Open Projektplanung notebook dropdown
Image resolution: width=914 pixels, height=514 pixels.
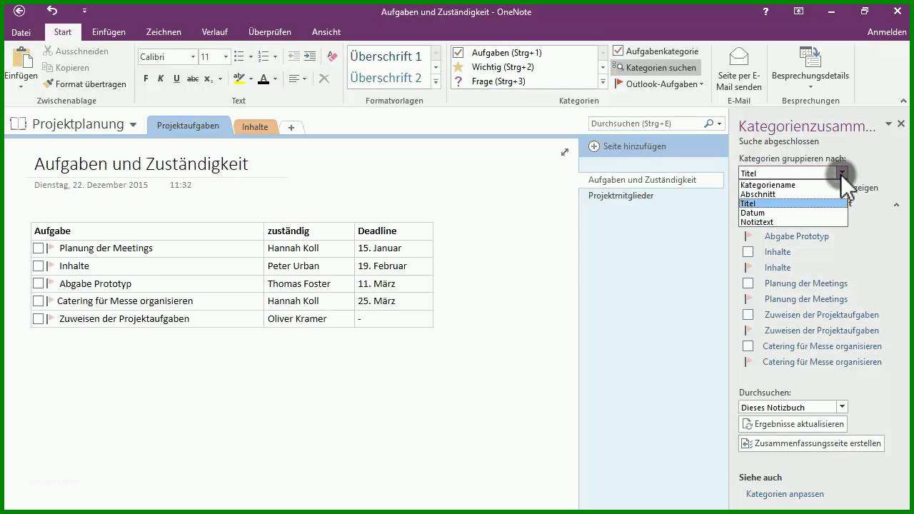[133, 124]
